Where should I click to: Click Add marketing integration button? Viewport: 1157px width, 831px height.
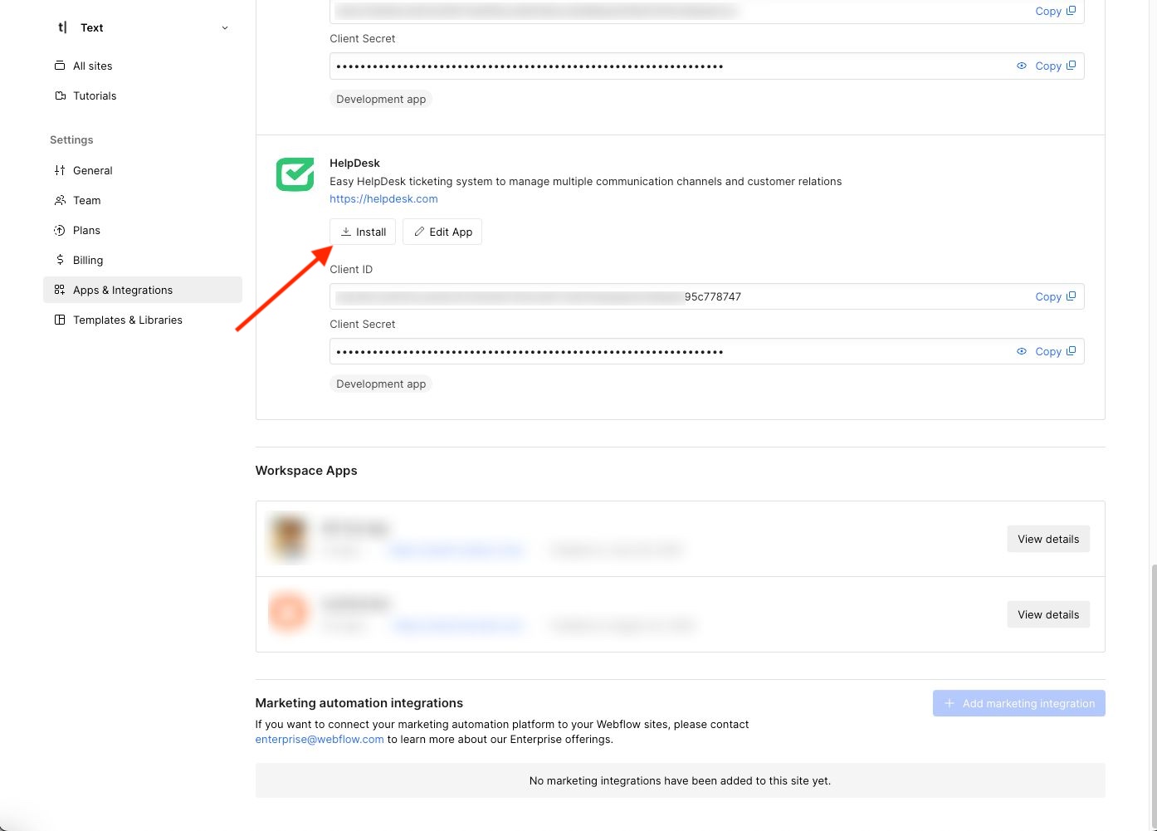(x=1018, y=703)
